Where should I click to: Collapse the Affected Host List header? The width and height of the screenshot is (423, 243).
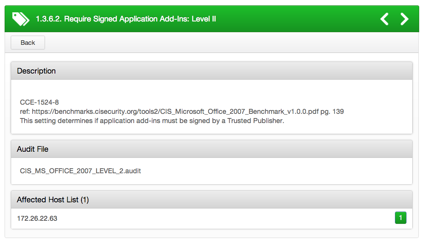tap(211, 200)
